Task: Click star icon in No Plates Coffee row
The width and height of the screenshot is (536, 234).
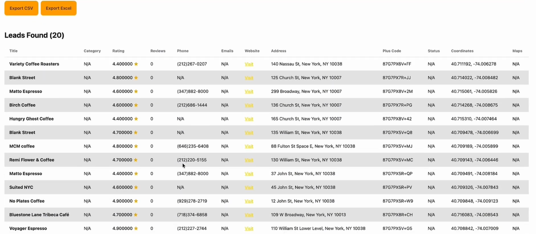Action: 136,201
